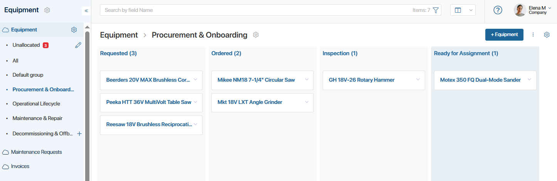Expand the view mode dropdown arrow
Screen dimensions: 557x181
pyautogui.click(x=471, y=10)
